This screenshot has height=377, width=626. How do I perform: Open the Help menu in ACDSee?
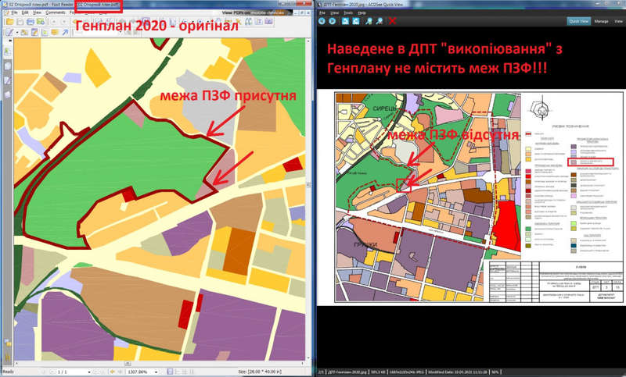point(362,12)
